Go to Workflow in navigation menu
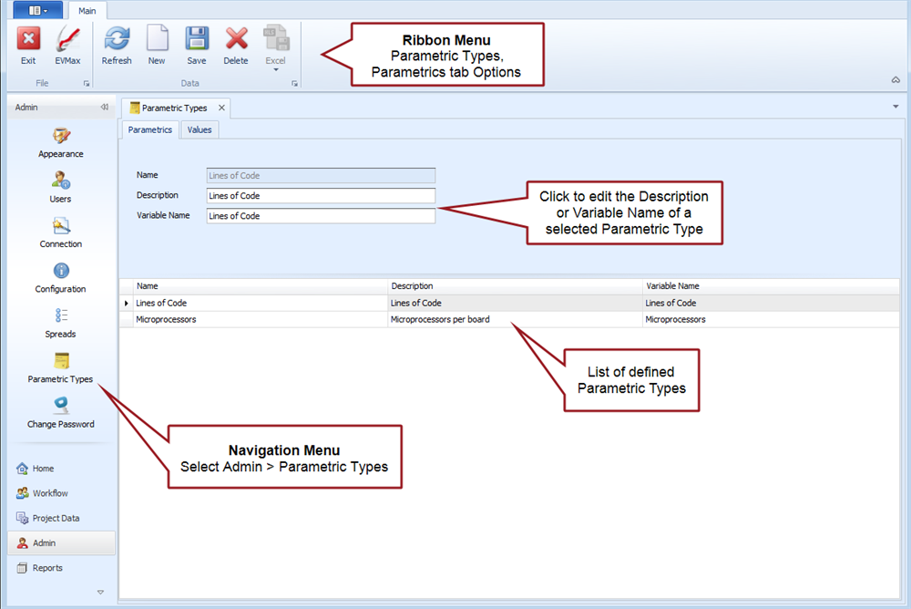911x609 pixels. [x=50, y=493]
